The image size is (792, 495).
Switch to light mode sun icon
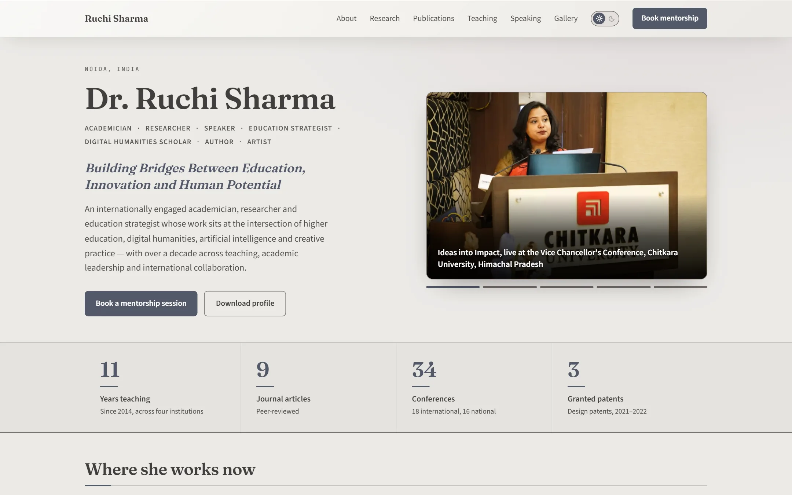click(599, 18)
